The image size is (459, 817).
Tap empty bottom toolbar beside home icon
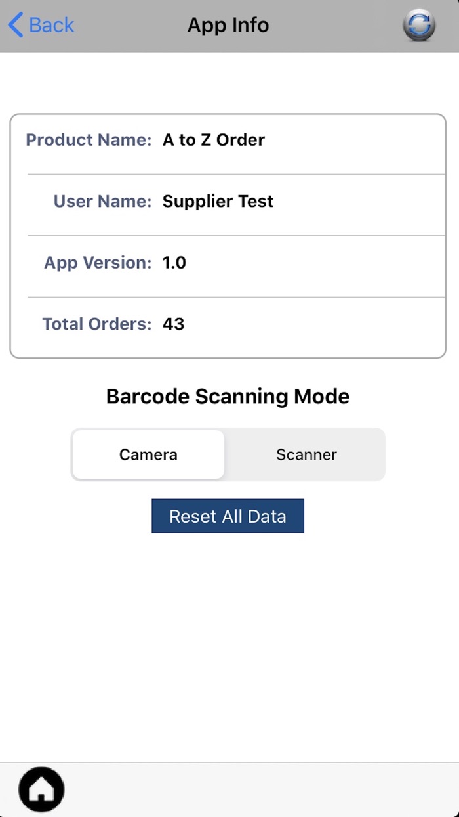point(262,789)
